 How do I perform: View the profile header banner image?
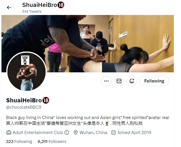88,44
